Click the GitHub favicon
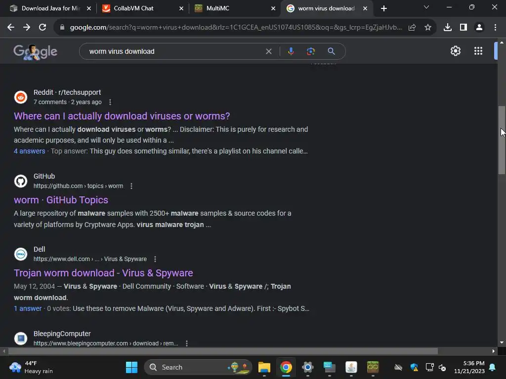Viewport: 506px width, 379px height. (x=21, y=181)
